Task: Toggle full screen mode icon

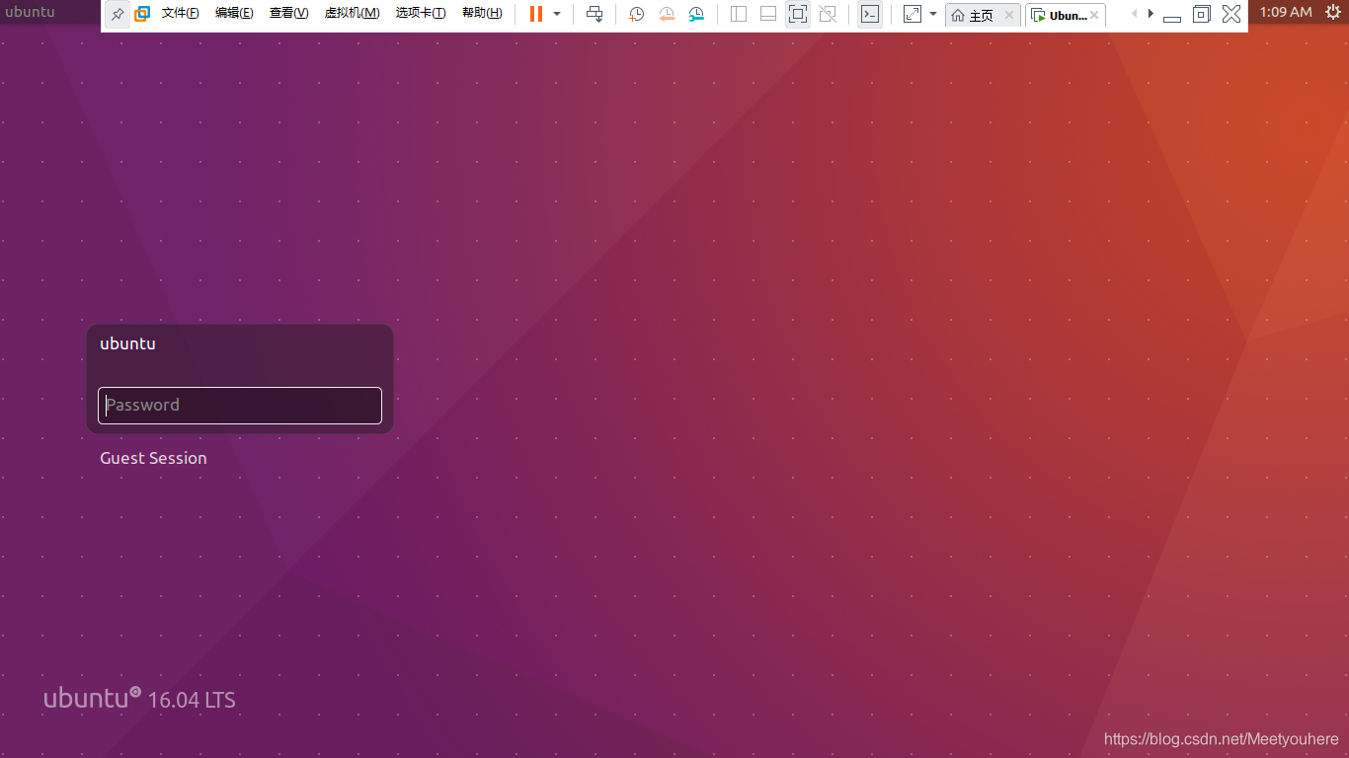Action: pos(798,14)
